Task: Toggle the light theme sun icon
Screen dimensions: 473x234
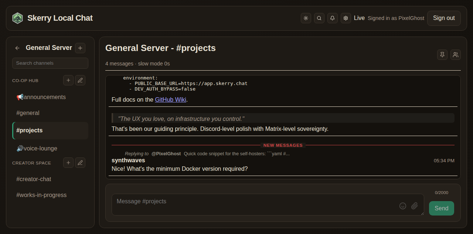Action: point(306,18)
